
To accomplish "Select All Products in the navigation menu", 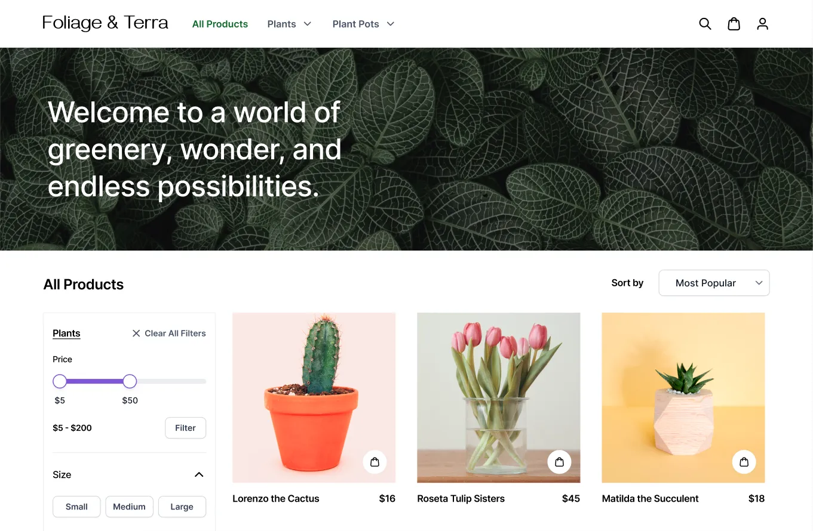I will (220, 24).
